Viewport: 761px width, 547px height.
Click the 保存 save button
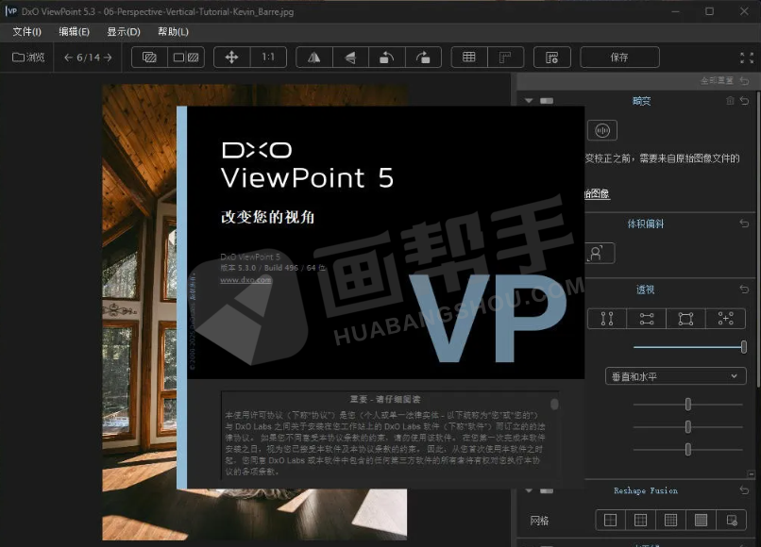[619, 58]
